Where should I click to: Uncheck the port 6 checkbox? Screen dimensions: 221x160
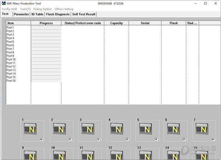184,139
